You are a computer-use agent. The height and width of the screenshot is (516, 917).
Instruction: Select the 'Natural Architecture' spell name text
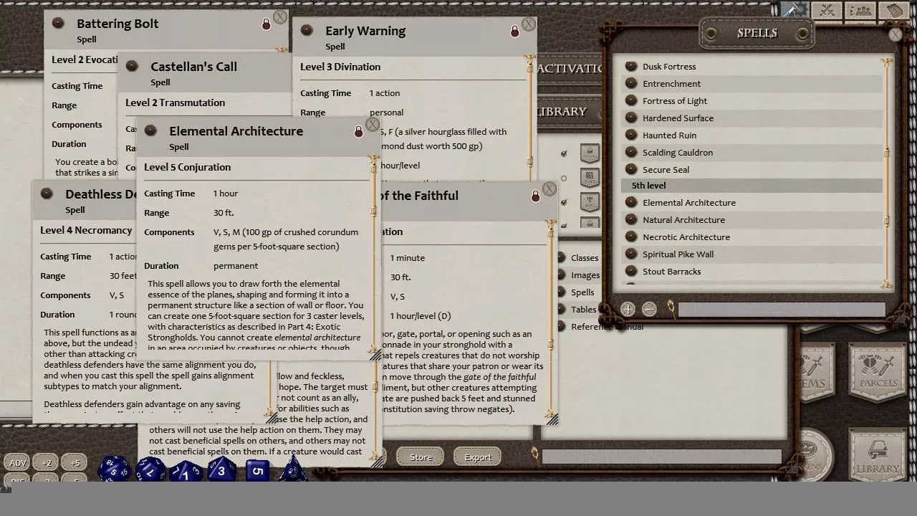[x=683, y=220]
